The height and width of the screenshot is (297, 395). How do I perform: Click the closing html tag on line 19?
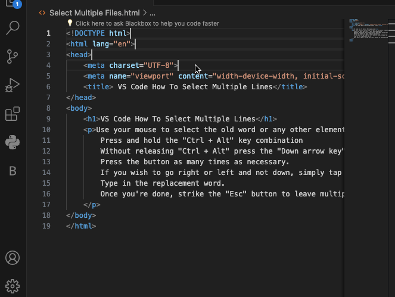pos(81,226)
